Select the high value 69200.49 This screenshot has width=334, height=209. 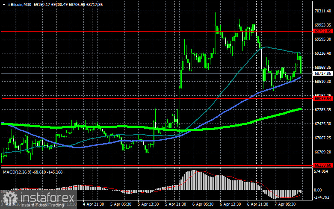tap(59, 4)
